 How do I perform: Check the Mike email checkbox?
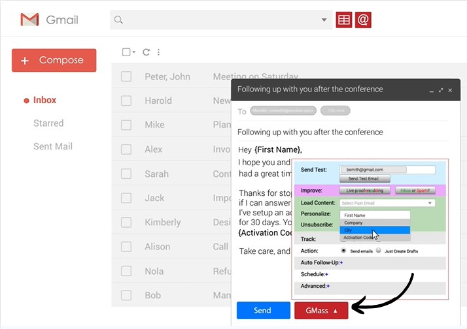point(126,125)
